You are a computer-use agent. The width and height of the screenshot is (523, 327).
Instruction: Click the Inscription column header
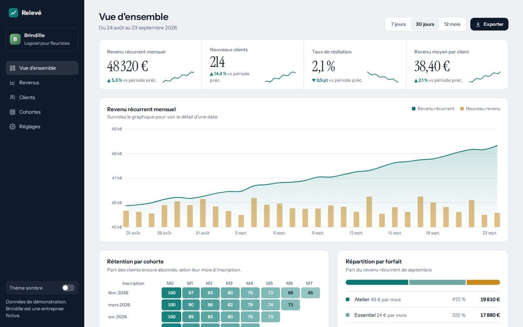[x=133, y=283]
